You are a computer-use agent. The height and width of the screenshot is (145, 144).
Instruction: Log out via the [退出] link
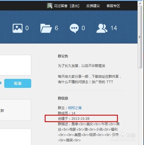pos(75,6)
